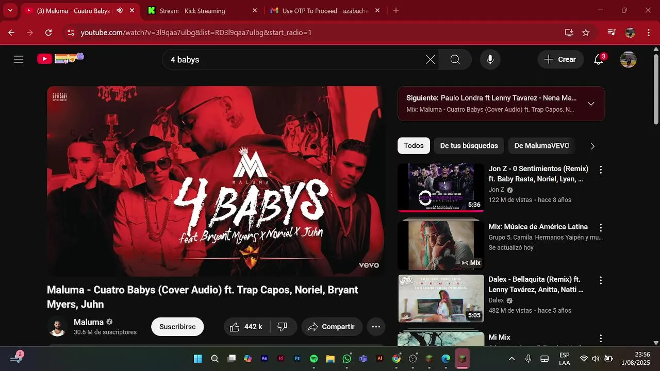Image resolution: width=660 pixels, height=371 pixels.
Task: Open site information icon in address bar
Action: [71, 32]
